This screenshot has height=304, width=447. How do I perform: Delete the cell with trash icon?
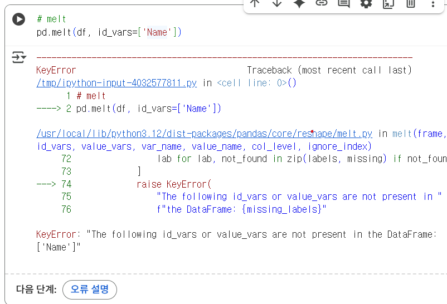(411, 4)
